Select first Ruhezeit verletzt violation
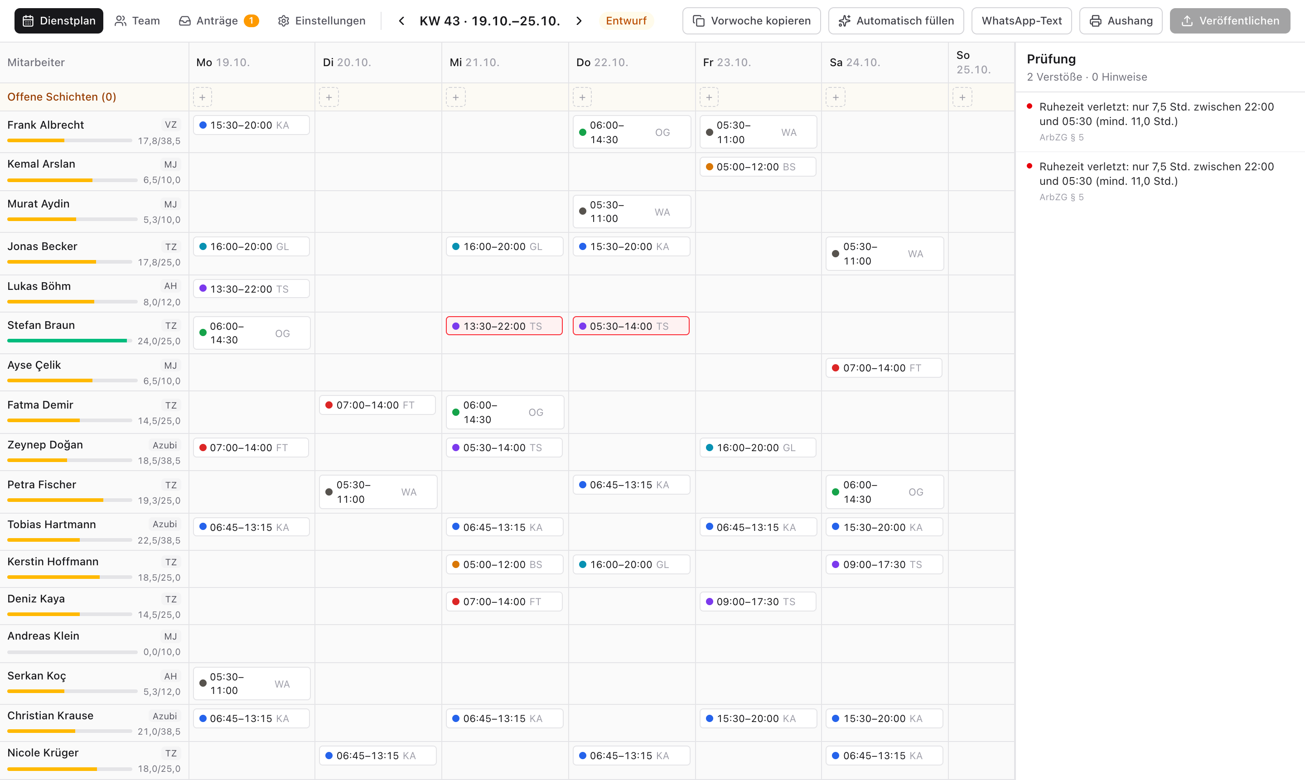Image resolution: width=1305 pixels, height=780 pixels. click(x=1160, y=121)
